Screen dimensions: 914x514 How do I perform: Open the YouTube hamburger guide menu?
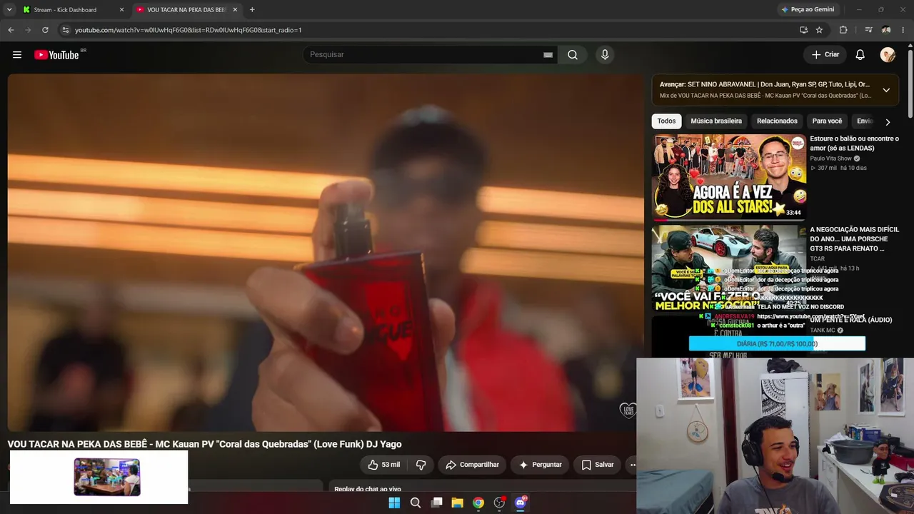[x=17, y=55]
